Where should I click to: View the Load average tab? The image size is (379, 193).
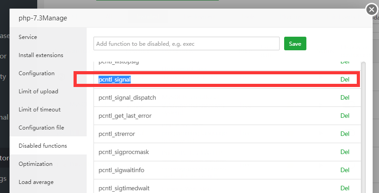tap(36, 182)
